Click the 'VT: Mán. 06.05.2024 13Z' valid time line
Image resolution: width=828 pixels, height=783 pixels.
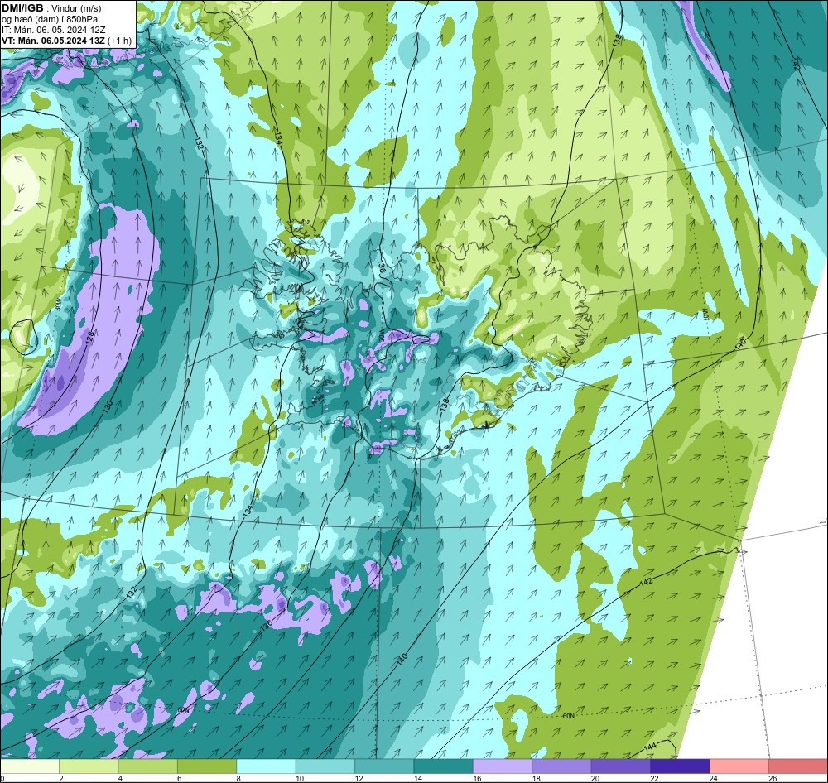pos(66,41)
